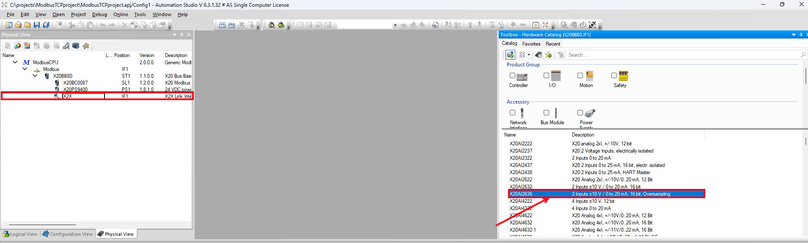Click the warm restart power icon
The image size is (808, 243).
(583, 25)
